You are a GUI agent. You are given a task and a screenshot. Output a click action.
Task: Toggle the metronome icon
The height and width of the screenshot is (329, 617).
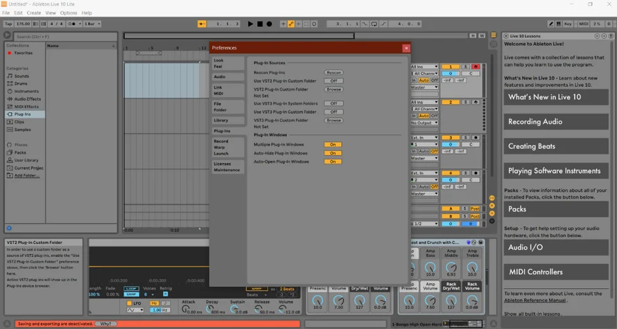(x=72, y=24)
